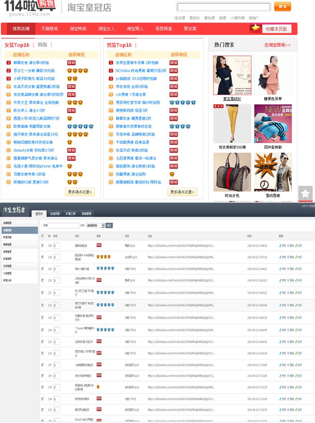Click the 收藏本页面 button
The width and height of the screenshot is (315, 423).
pos(277,29)
